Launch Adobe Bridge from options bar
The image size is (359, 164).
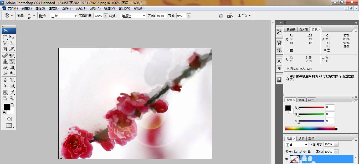tap(230, 16)
